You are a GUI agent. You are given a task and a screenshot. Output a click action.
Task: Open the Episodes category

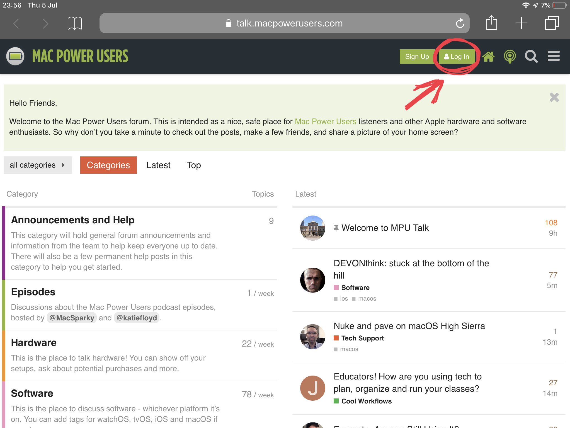[x=33, y=292]
